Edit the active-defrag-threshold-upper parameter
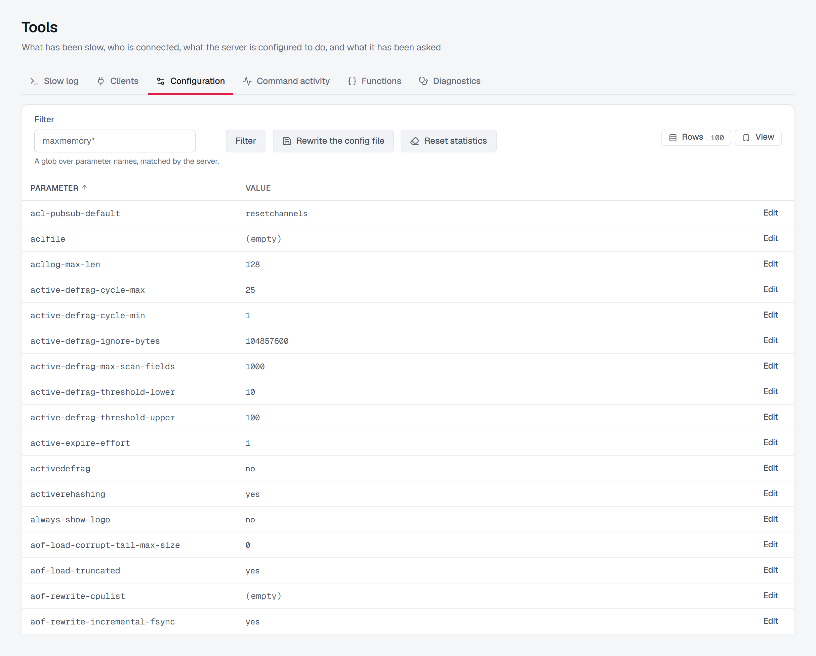The height and width of the screenshot is (656, 816). coord(770,417)
